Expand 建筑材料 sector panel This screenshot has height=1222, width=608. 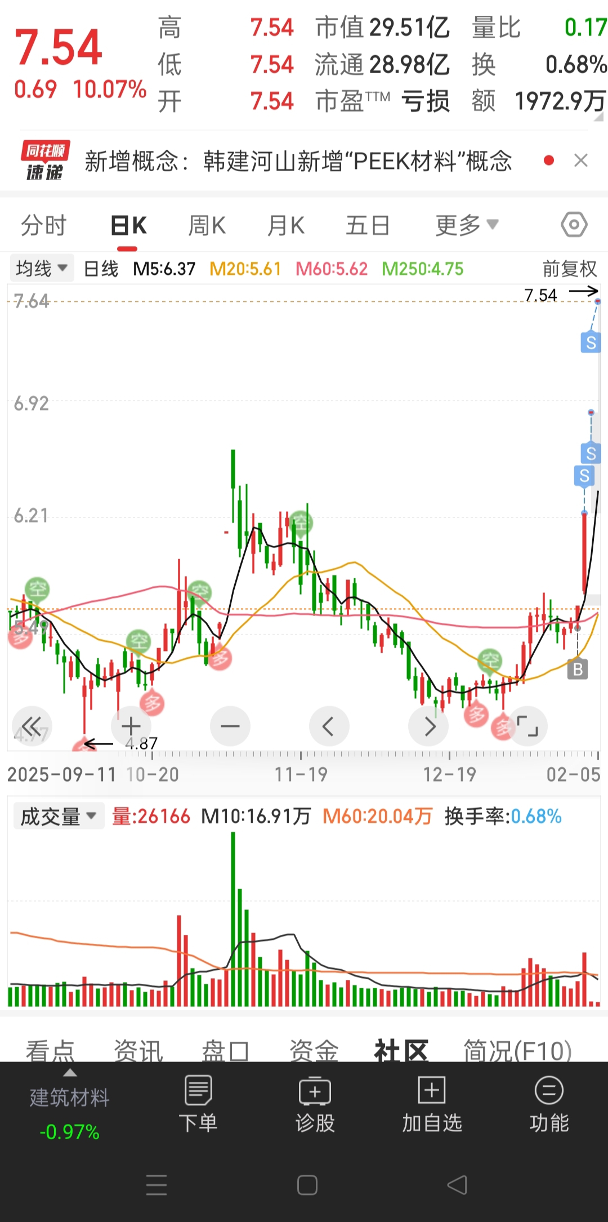tap(70, 1097)
